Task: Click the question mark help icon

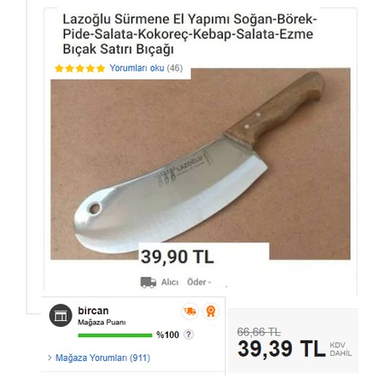Action: [189, 335]
